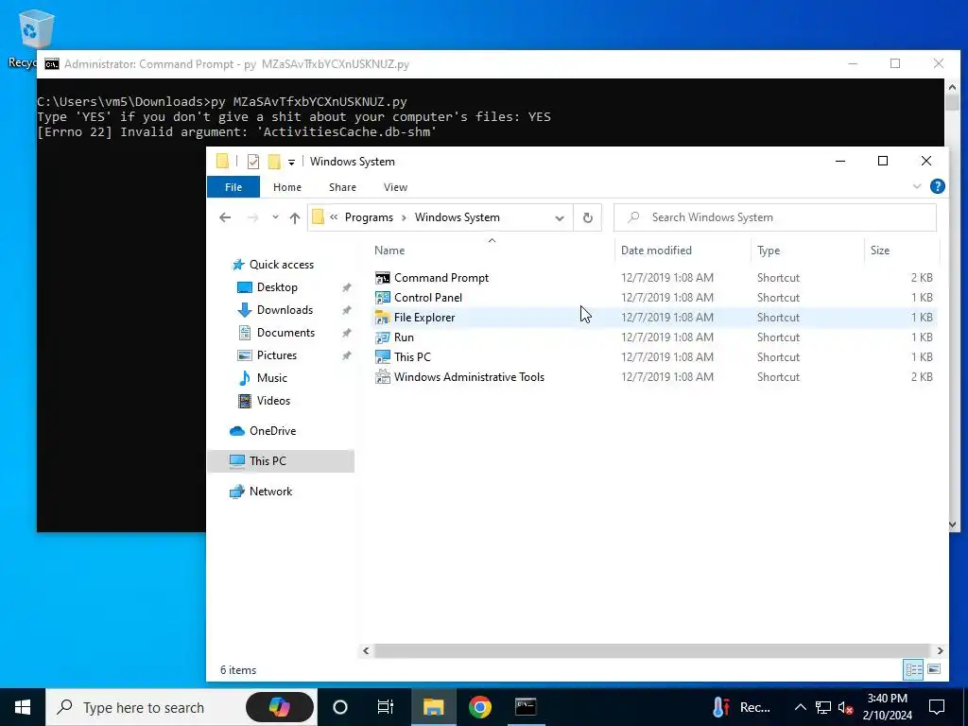968x726 pixels.
Task: Open notification center icon
Action: point(937,707)
